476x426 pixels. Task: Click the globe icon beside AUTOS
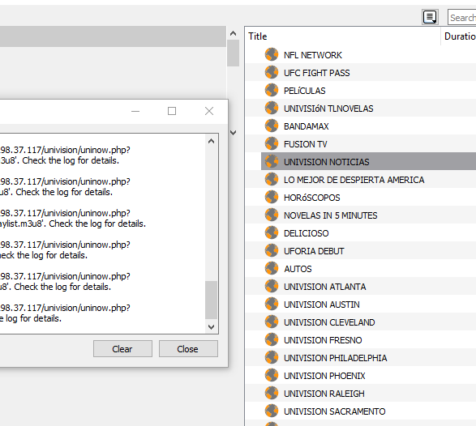coord(272,268)
